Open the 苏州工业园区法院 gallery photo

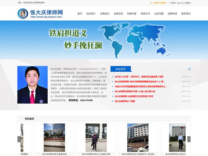click(x=96, y=138)
